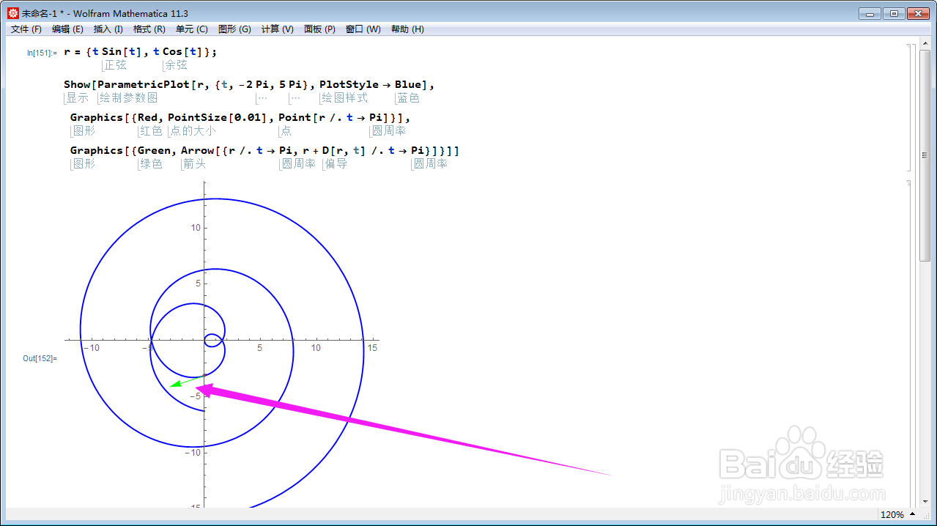
Task: Open the 单元 (C) menu
Action: [191, 29]
